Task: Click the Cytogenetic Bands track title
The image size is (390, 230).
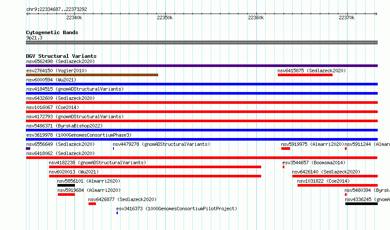Action: click(52, 32)
